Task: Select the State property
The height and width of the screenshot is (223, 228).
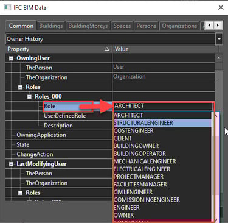Action: tap(23, 144)
